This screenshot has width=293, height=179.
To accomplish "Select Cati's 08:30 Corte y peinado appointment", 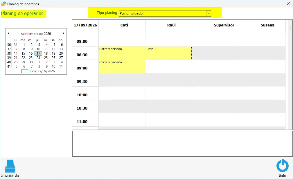I will [122, 53].
